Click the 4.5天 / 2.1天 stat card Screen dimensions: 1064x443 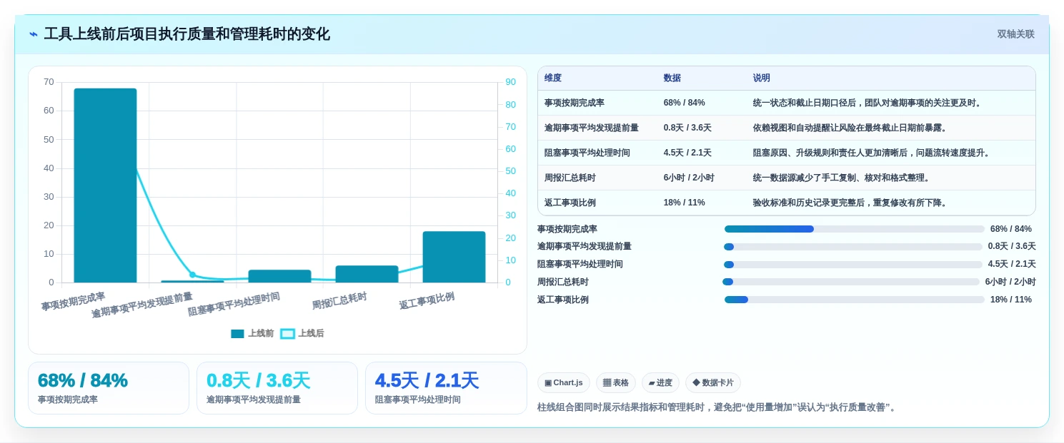[x=446, y=388]
